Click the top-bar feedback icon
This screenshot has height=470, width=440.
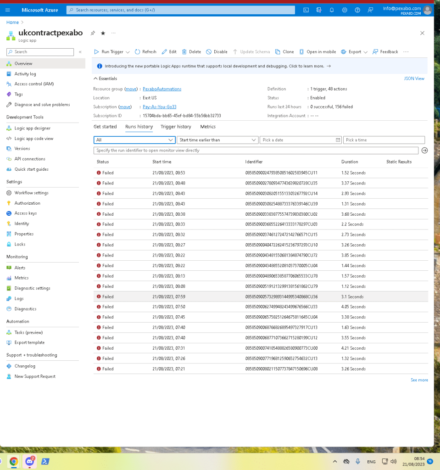pyautogui.click(x=370, y=10)
